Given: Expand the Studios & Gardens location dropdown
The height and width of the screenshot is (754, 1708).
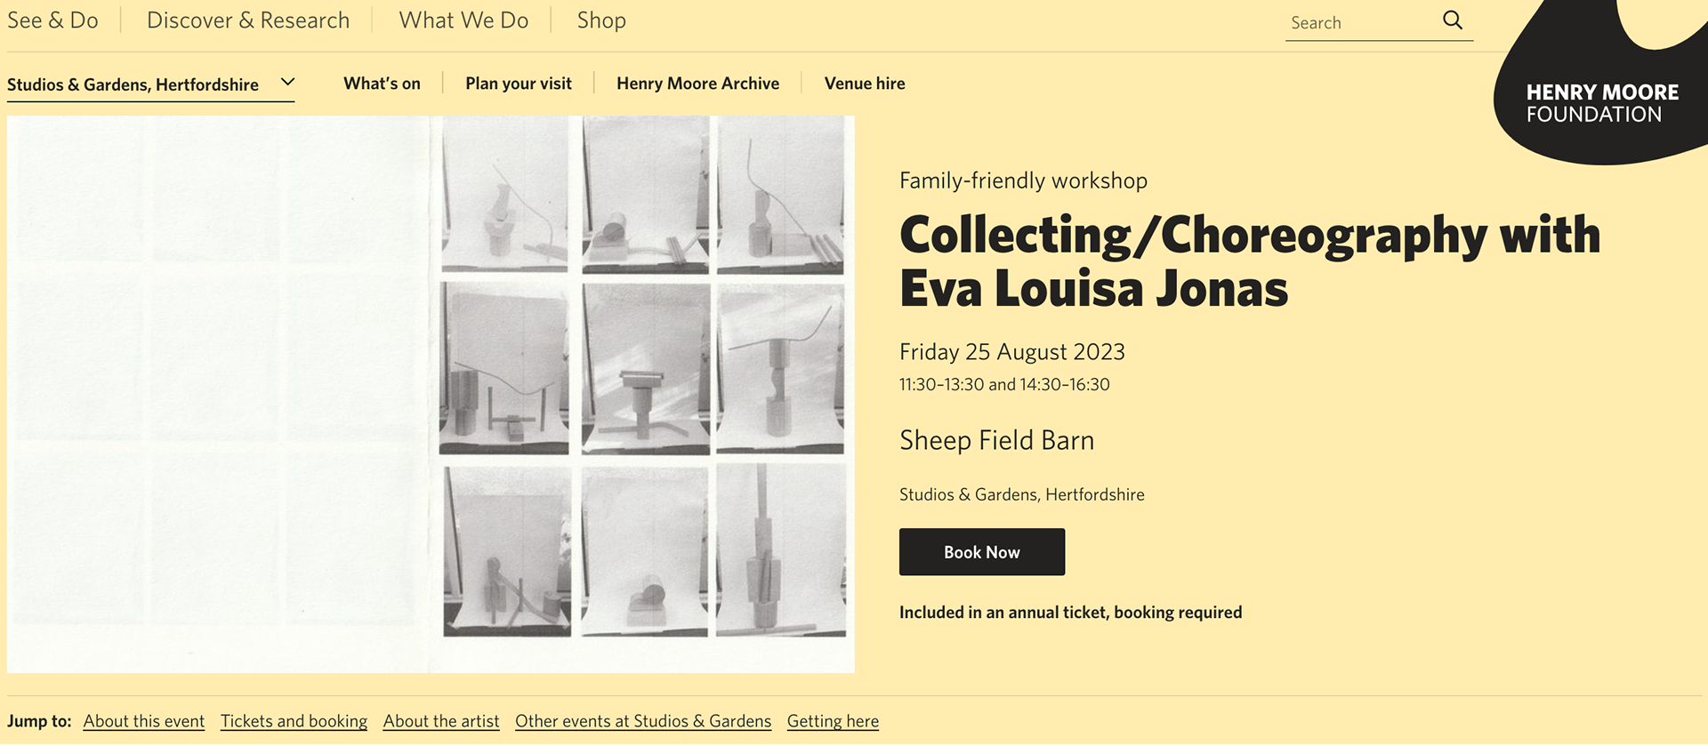Looking at the screenshot, I should pos(287,83).
